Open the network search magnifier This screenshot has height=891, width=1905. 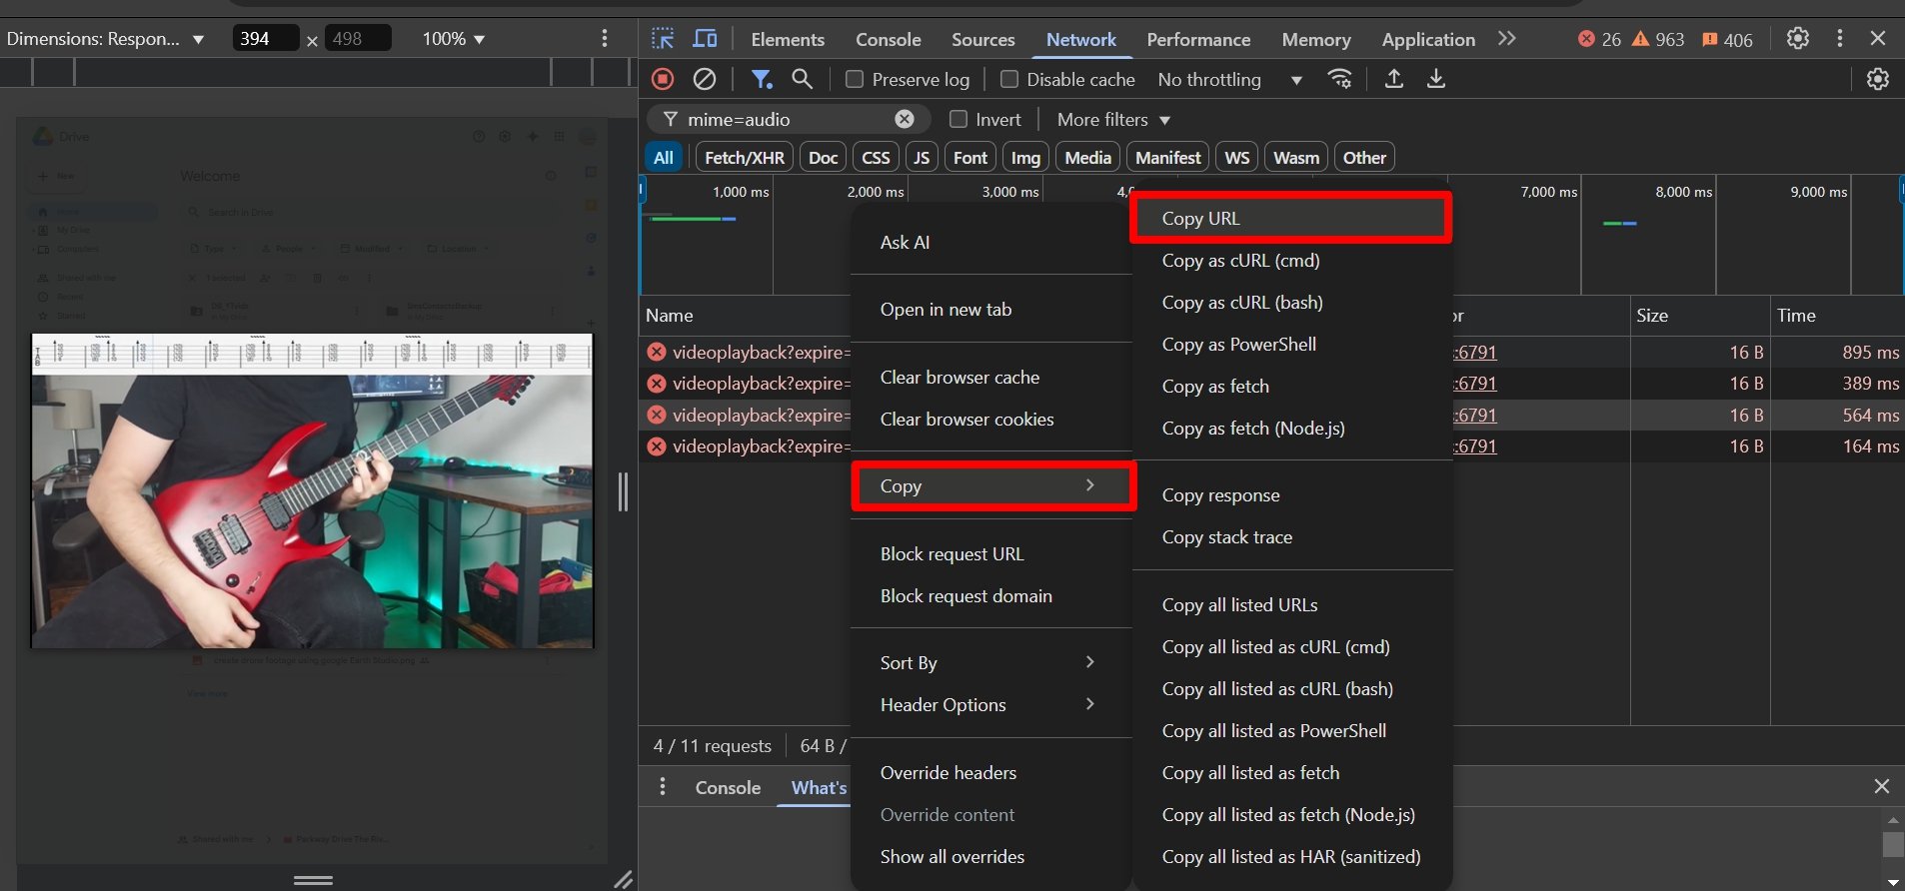(802, 79)
